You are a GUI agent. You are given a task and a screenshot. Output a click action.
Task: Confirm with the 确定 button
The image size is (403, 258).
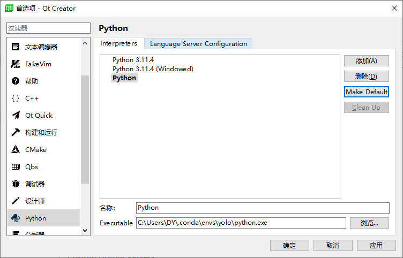click(x=289, y=246)
